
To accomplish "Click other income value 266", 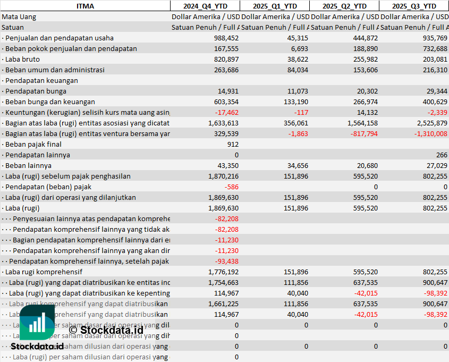I will click(442, 155).
